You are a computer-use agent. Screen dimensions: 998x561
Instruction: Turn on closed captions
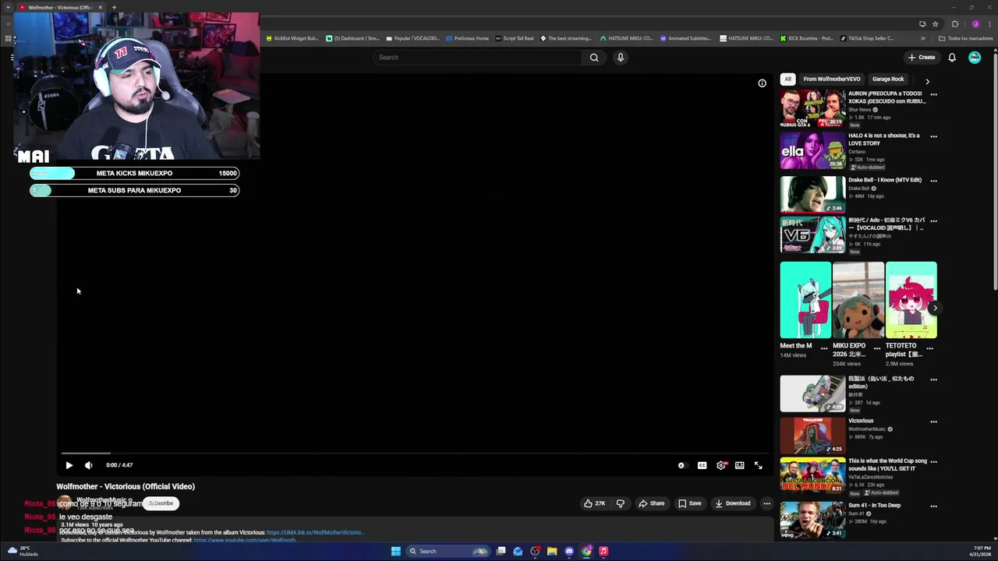click(x=702, y=465)
